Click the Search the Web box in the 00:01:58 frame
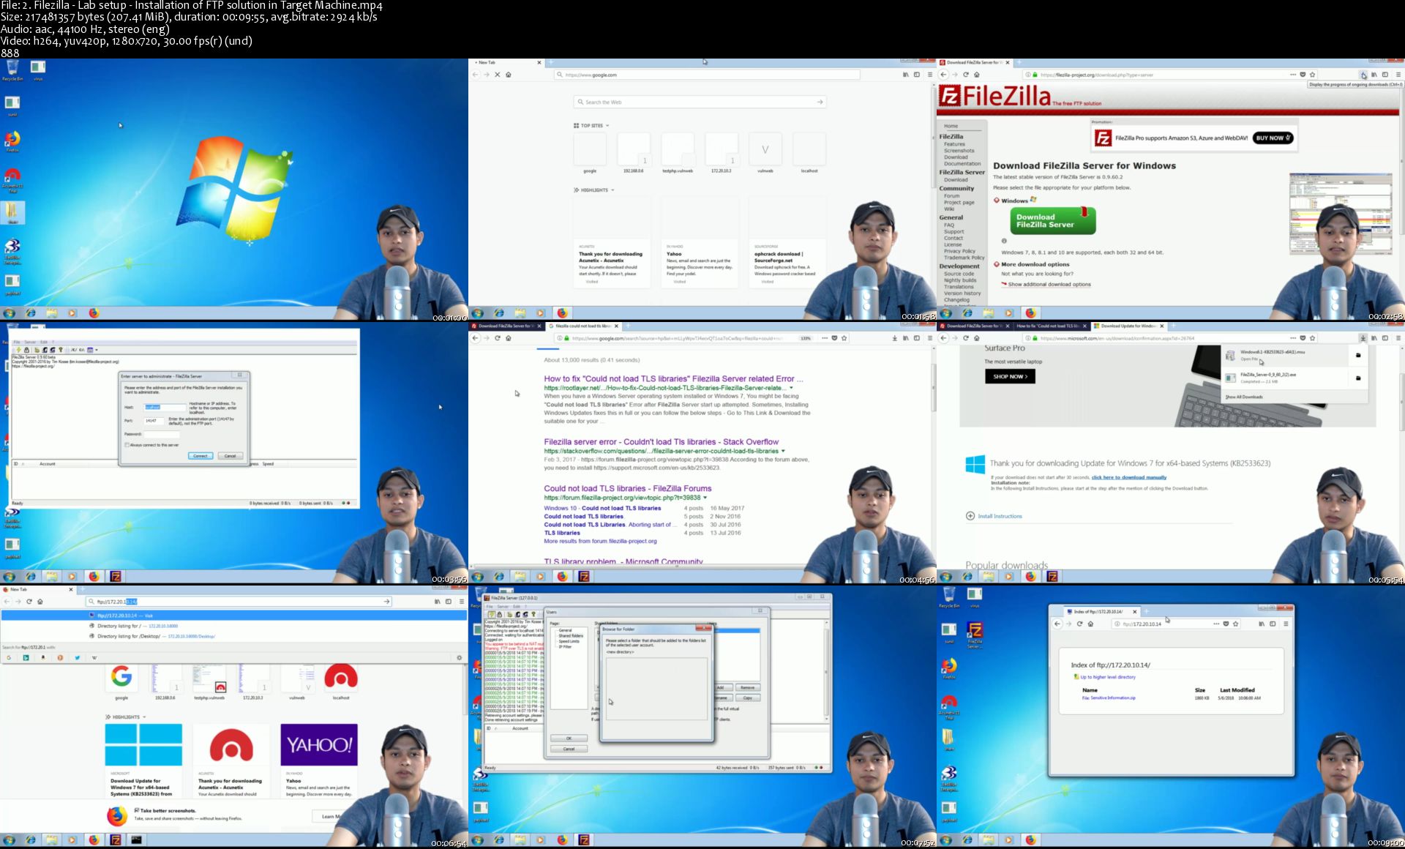1405x849 pixels. 700,102
